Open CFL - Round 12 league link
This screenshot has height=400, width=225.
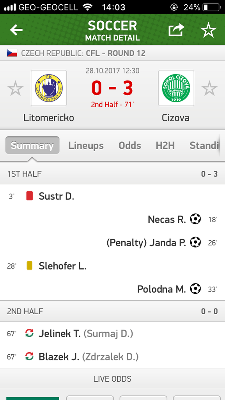coord(116,53)
